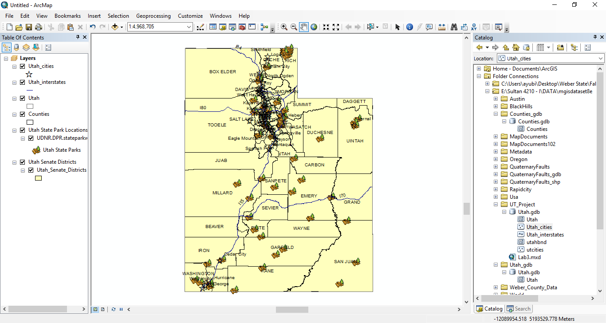Open Add Data dropdown arrow
Image resolution: width=606 pixels, height=323 pixels.
122,27
